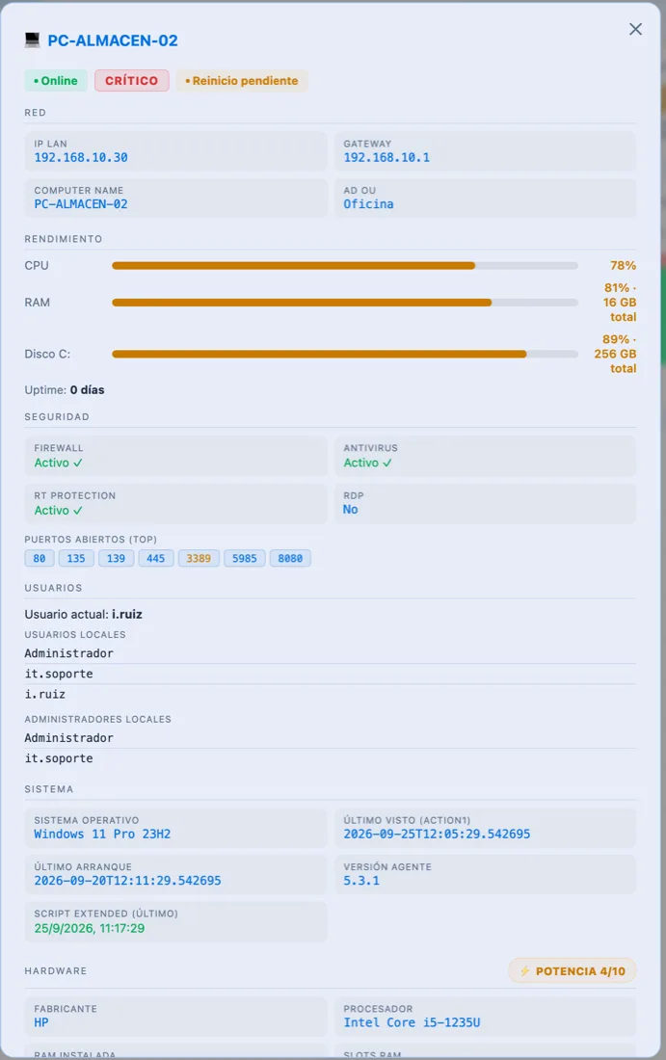Click Último Arranque timestamp value

pyautogui.click(x=128, y=881)
